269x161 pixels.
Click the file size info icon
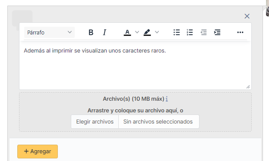click(167, 99)
